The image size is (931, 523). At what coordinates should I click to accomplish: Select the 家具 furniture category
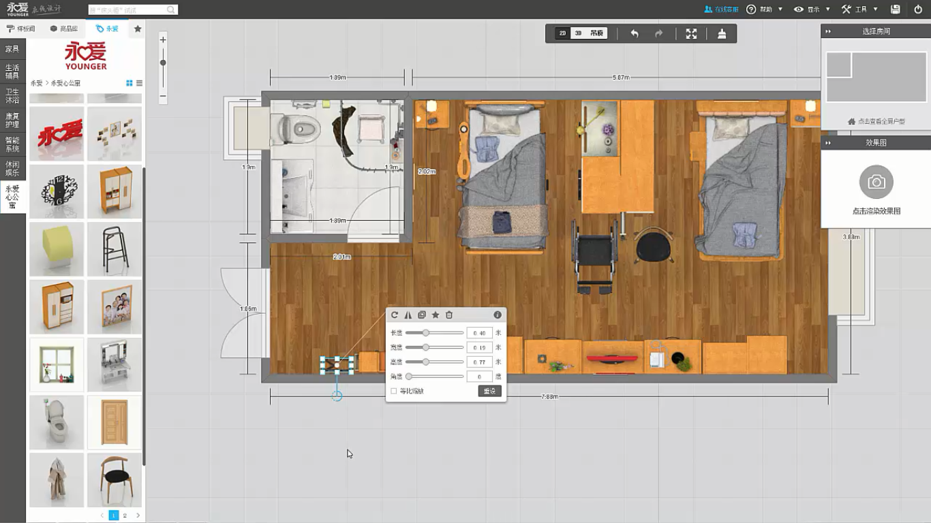[x=12, y=49]
